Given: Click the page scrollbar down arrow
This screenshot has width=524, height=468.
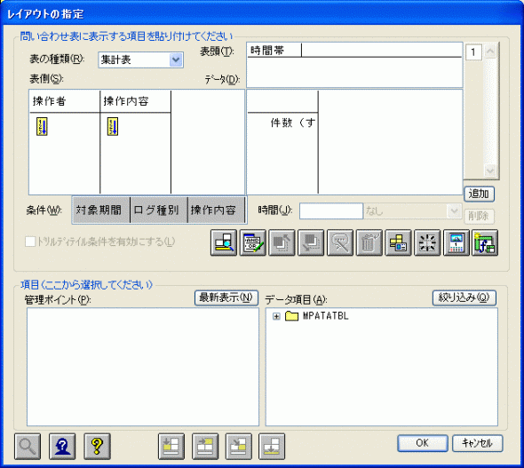Looking at the screenshot, I should (490, 171).
